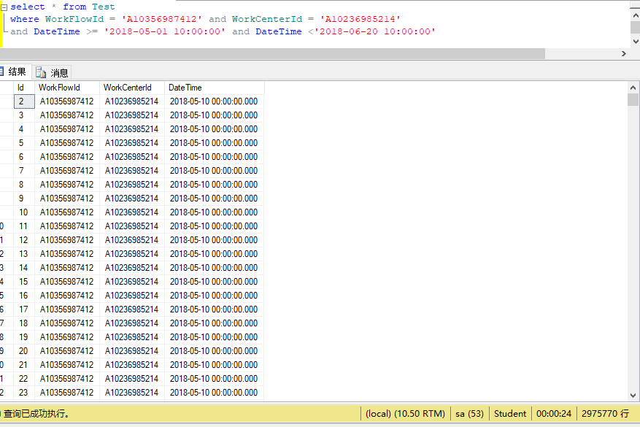Click the 2975770 行 row count
The width and height of the screenshot is (640, 427).
coord(604,414)
